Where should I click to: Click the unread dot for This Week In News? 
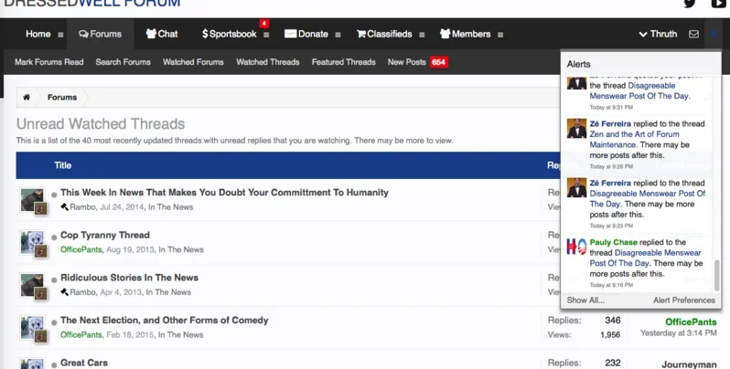coord(54,195)
